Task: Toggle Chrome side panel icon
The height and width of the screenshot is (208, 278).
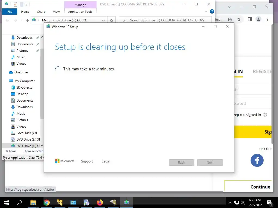Action: (250, 19)
